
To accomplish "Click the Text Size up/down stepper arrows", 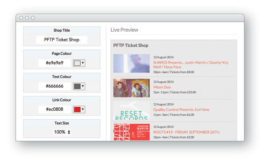I will tap(69, 132).
